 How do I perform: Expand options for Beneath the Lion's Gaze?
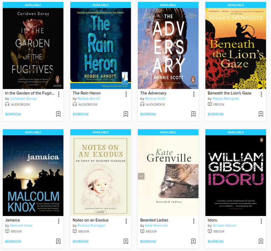[261, 94]
